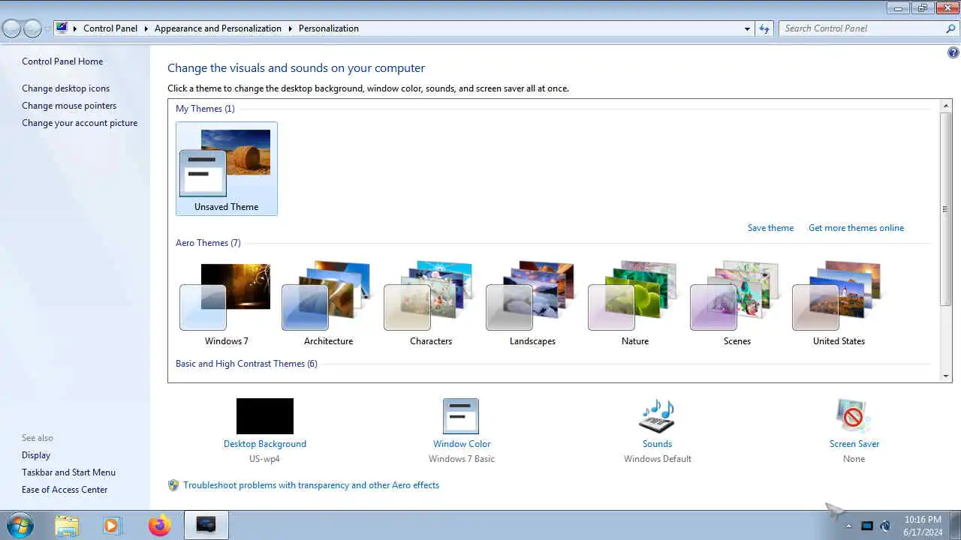Click the volume tray icon

(885, 526)
